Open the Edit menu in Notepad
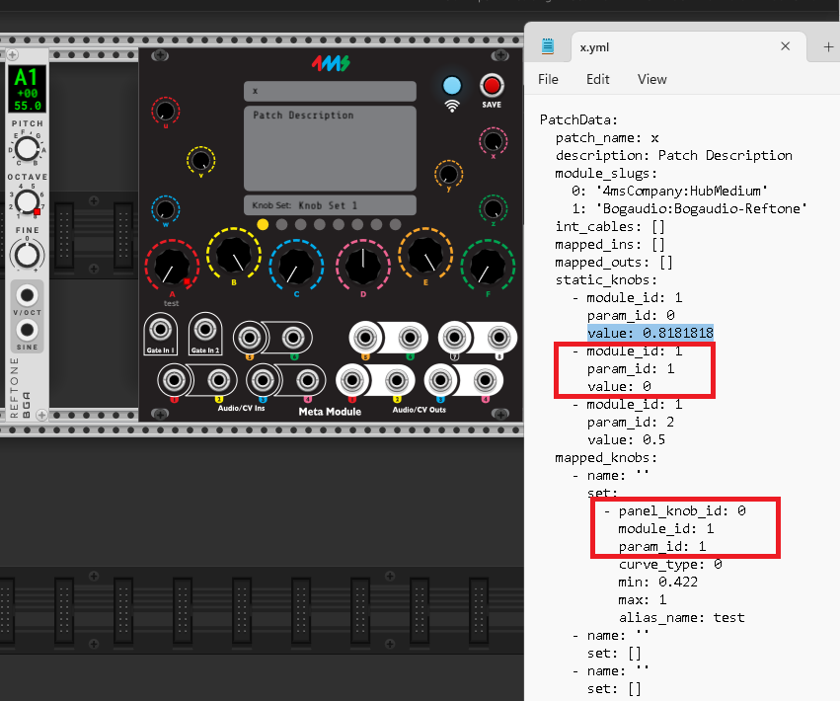 597,79
